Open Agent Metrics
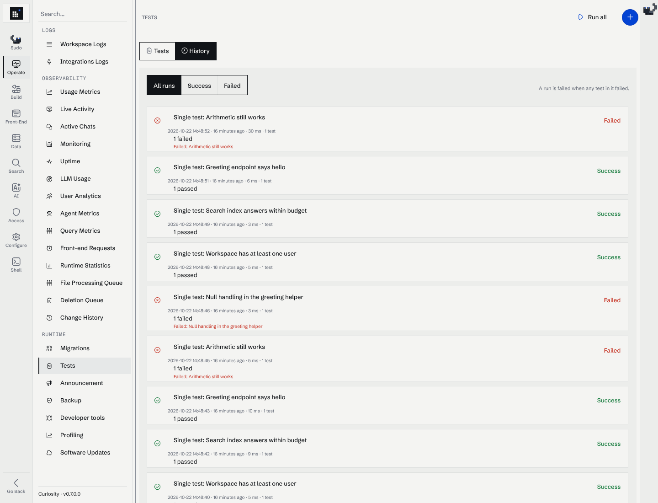 [85, 214]
